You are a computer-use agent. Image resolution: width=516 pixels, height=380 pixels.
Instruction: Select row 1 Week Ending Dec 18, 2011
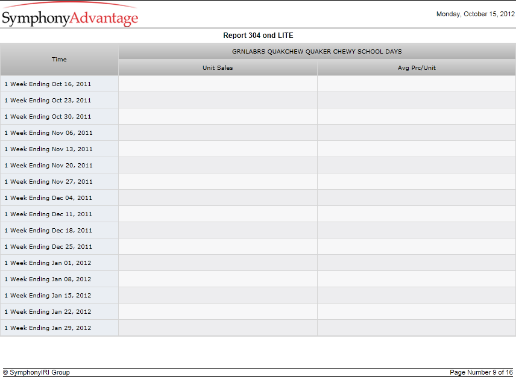point(257,231)
